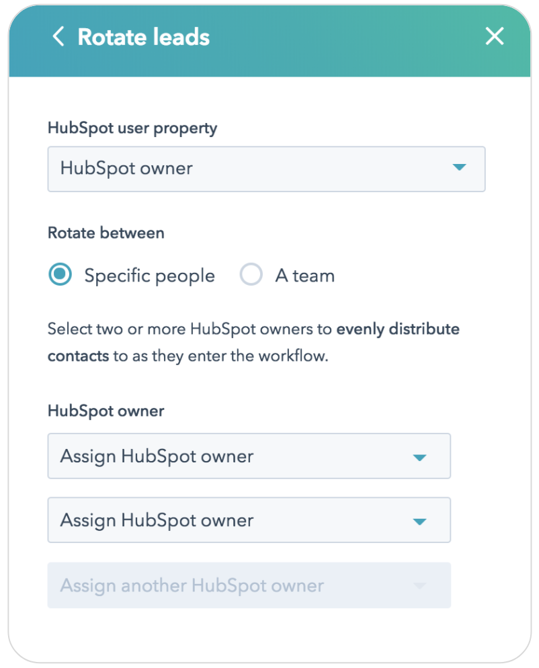
Task: Select the Specific people radio button
Action: tap(60, 274)
